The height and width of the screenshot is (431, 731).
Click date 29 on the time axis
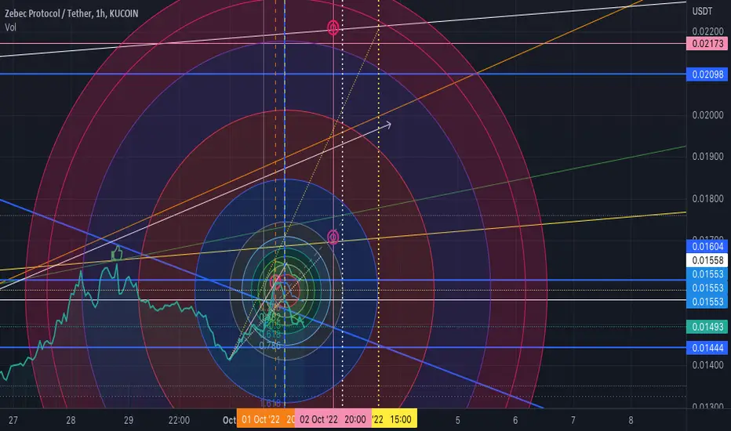(129, 420)
